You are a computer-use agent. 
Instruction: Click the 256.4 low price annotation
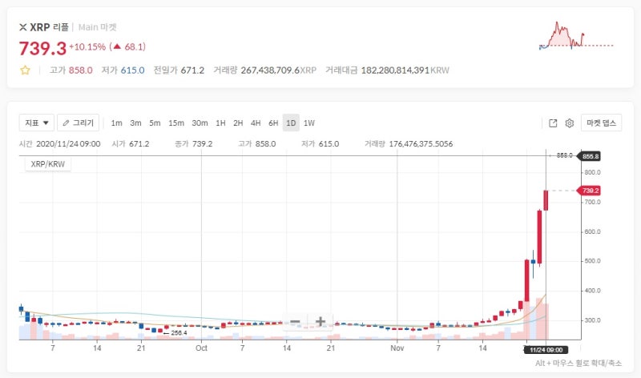179,333
